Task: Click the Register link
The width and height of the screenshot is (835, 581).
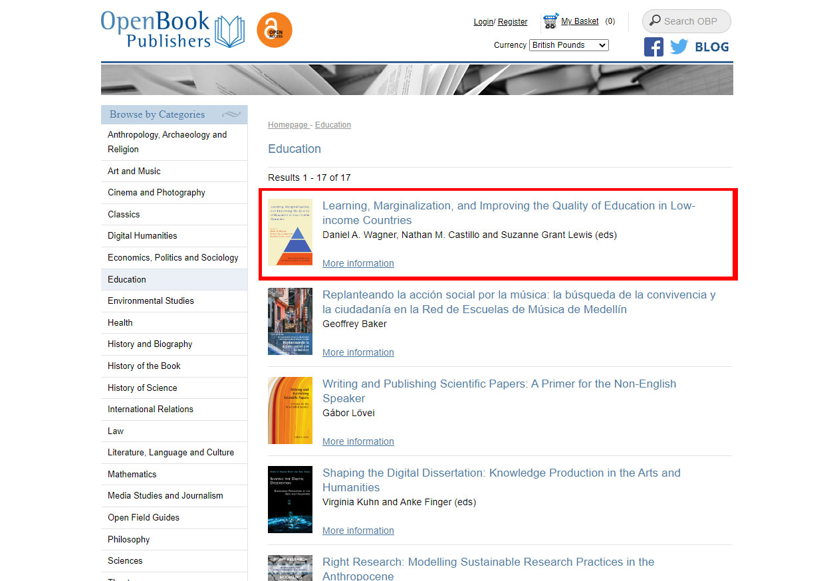Action: pyautogui.click(x=513, y=22)
